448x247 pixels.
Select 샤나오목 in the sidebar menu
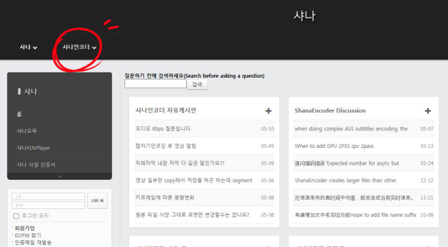(x=60, y=131)
